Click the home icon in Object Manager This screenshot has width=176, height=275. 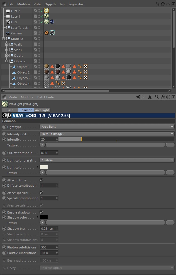(163, 4)
